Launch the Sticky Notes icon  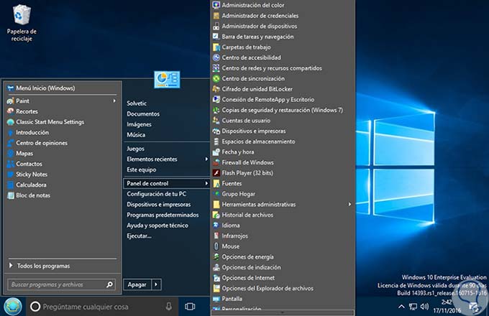[x=10, y=175]
